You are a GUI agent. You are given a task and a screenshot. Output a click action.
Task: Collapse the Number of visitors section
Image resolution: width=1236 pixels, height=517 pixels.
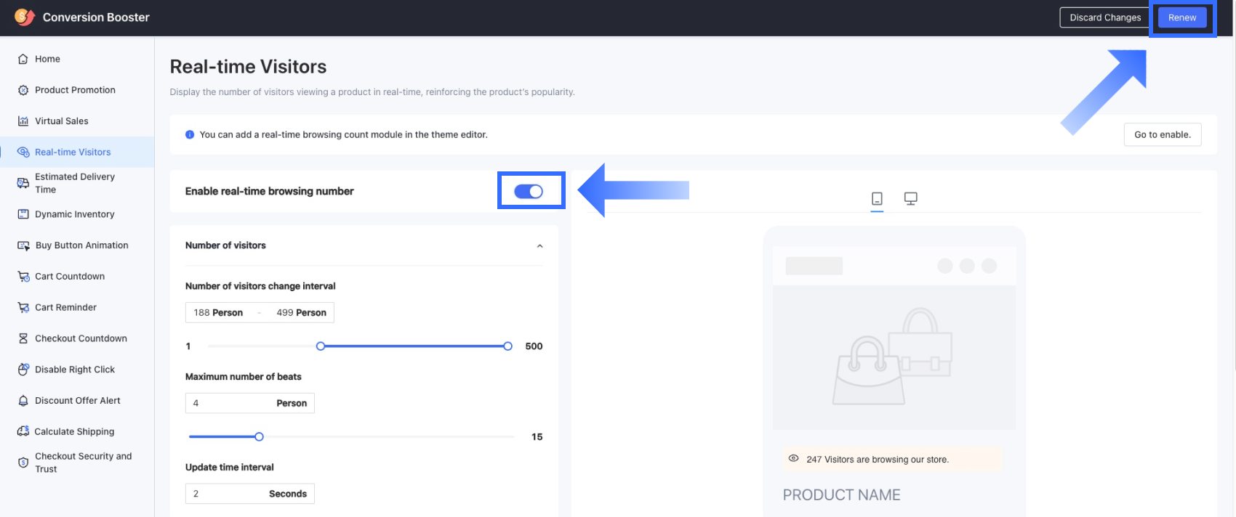[x=539, y=246]
